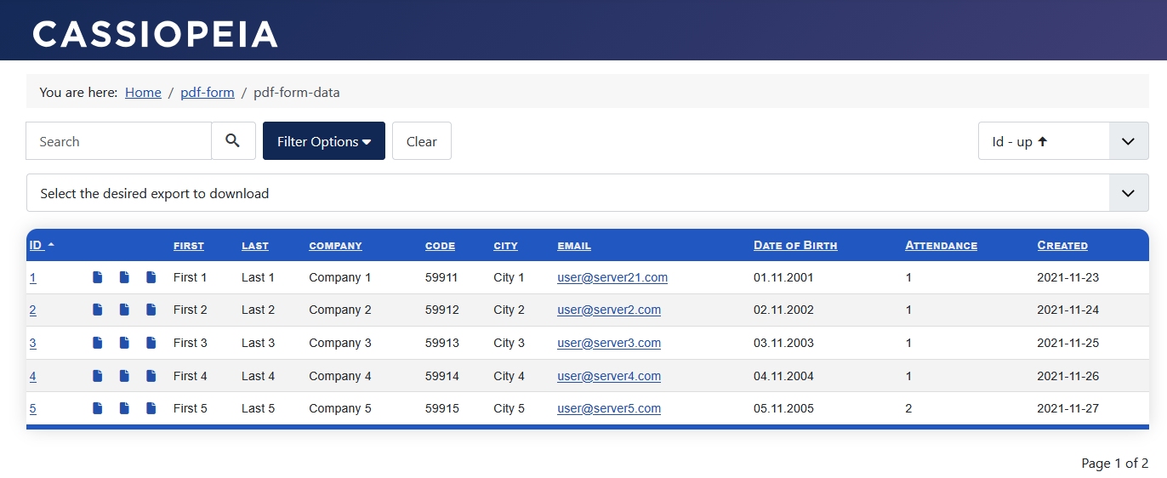The image size is (1167, 478).
Task: Sort the table by Code column
Action: (440, 245)
